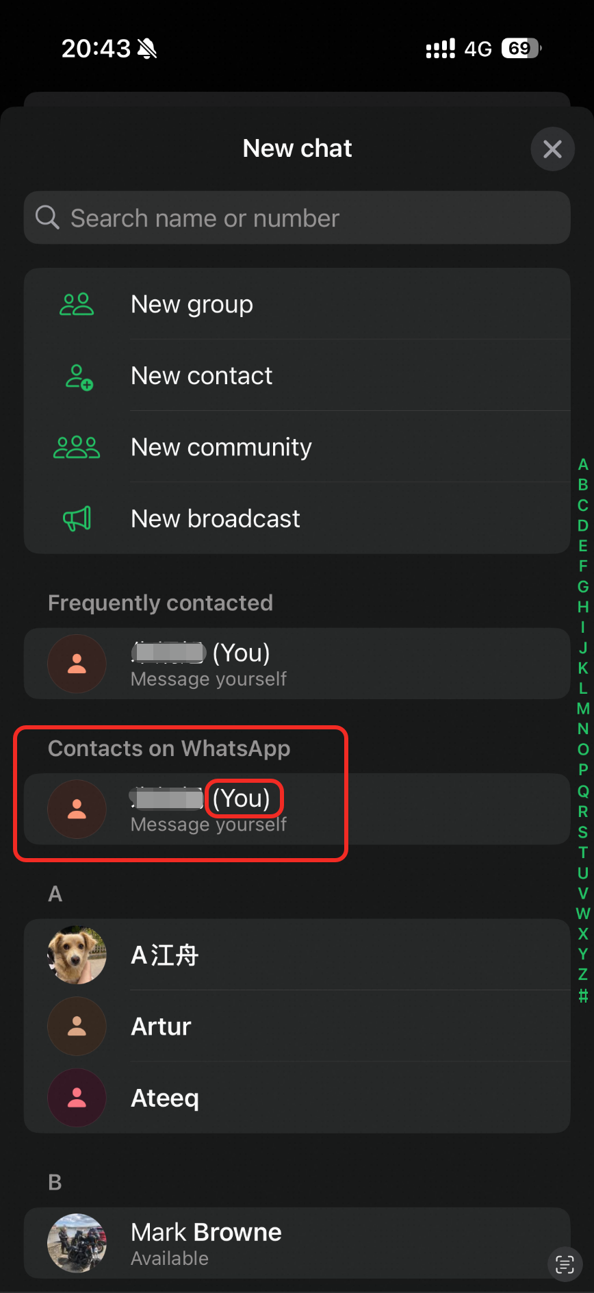Focus the Search name or number field
Screen dimensions: 594x1293
click(x=297, y=218)
